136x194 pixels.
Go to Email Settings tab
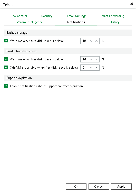click(x=76, y=16)
